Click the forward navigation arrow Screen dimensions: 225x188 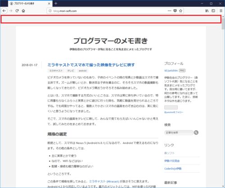(x=11, y=11)
